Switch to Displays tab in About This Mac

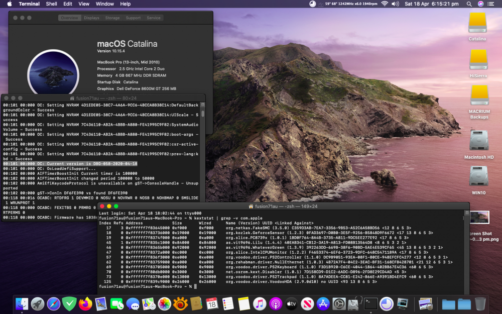[91, 18]
